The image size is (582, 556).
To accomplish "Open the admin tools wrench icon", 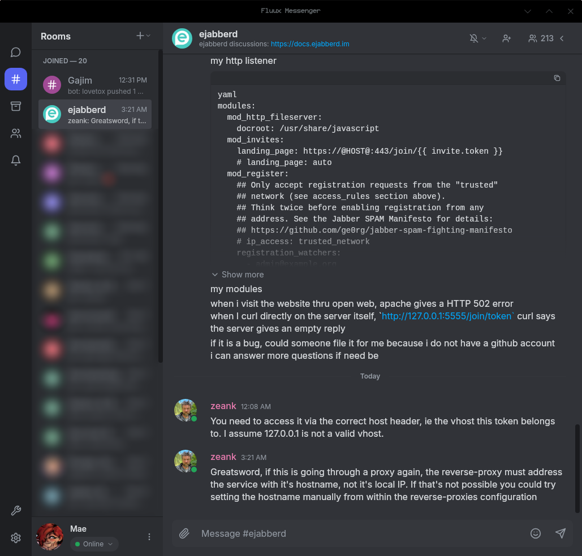I will [x=15, y=510].
